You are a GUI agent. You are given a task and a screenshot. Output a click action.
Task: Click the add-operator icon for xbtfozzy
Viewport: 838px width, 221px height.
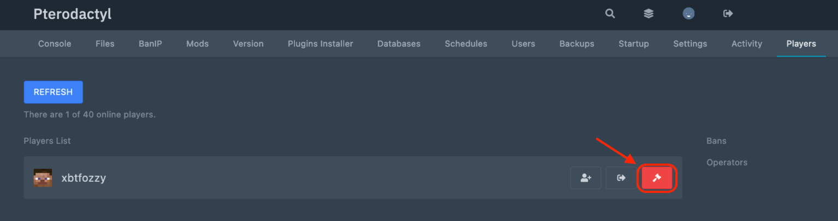point(585,178)
